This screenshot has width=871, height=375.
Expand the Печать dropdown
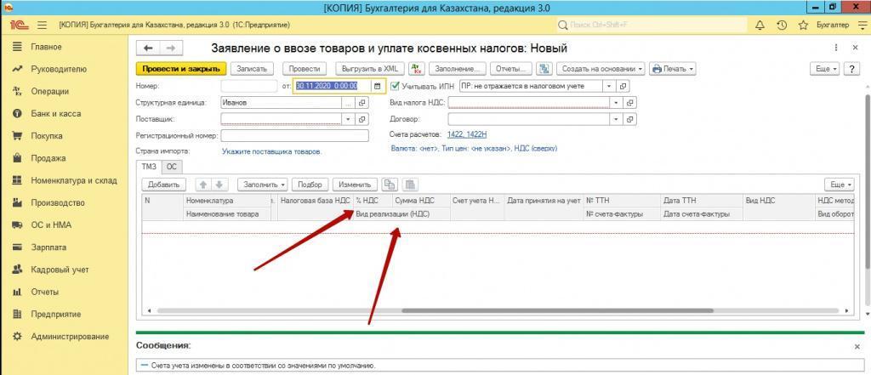673,69
